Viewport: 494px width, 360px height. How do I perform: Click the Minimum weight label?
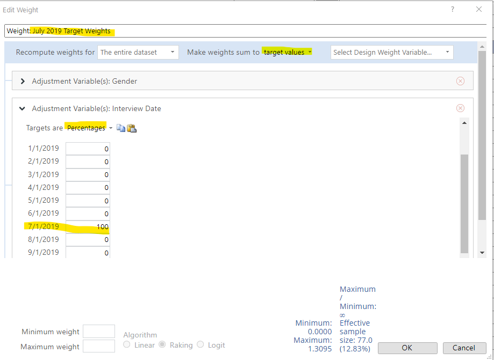pos(51,332)
